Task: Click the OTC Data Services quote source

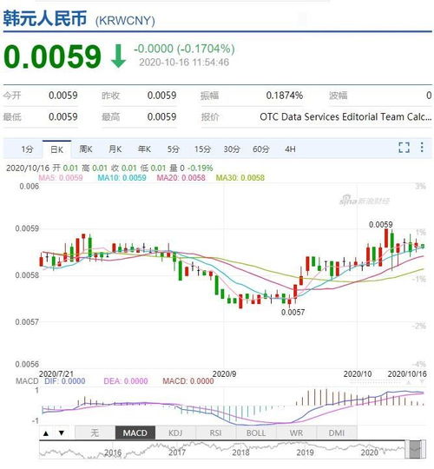Action: 345,116
